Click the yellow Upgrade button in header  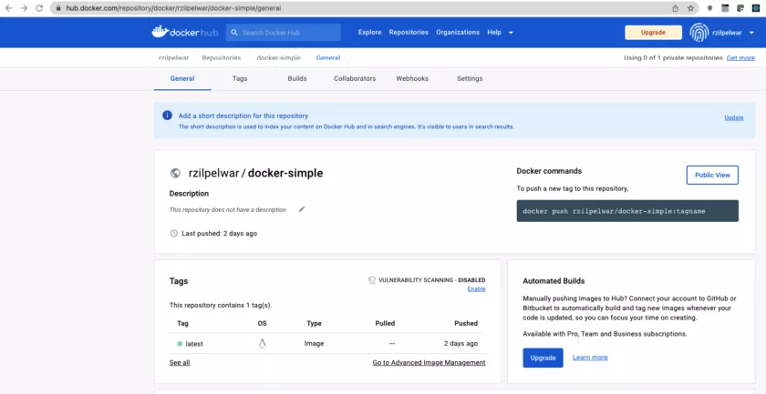coord(653,33)
